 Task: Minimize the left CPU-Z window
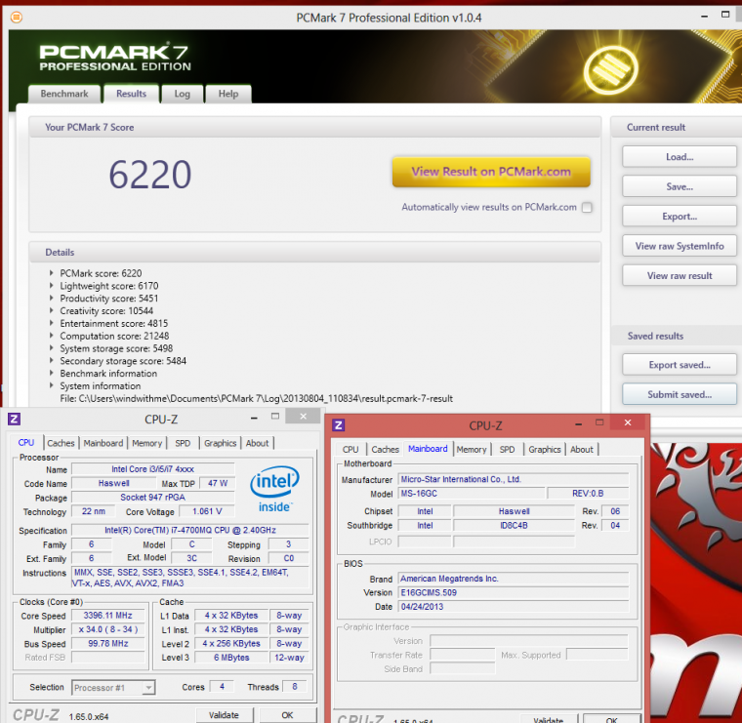coord(254,418)
